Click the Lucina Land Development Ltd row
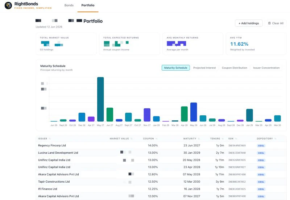The image size is (290, 200). click(x=161, y=153)
